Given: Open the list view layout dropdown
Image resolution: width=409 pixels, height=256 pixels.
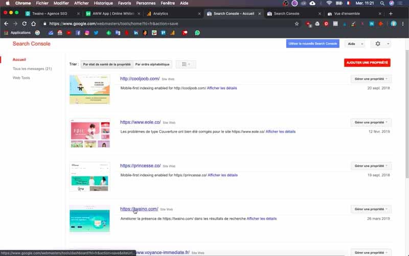Looking at the screenshot, I should coord(186,65).
